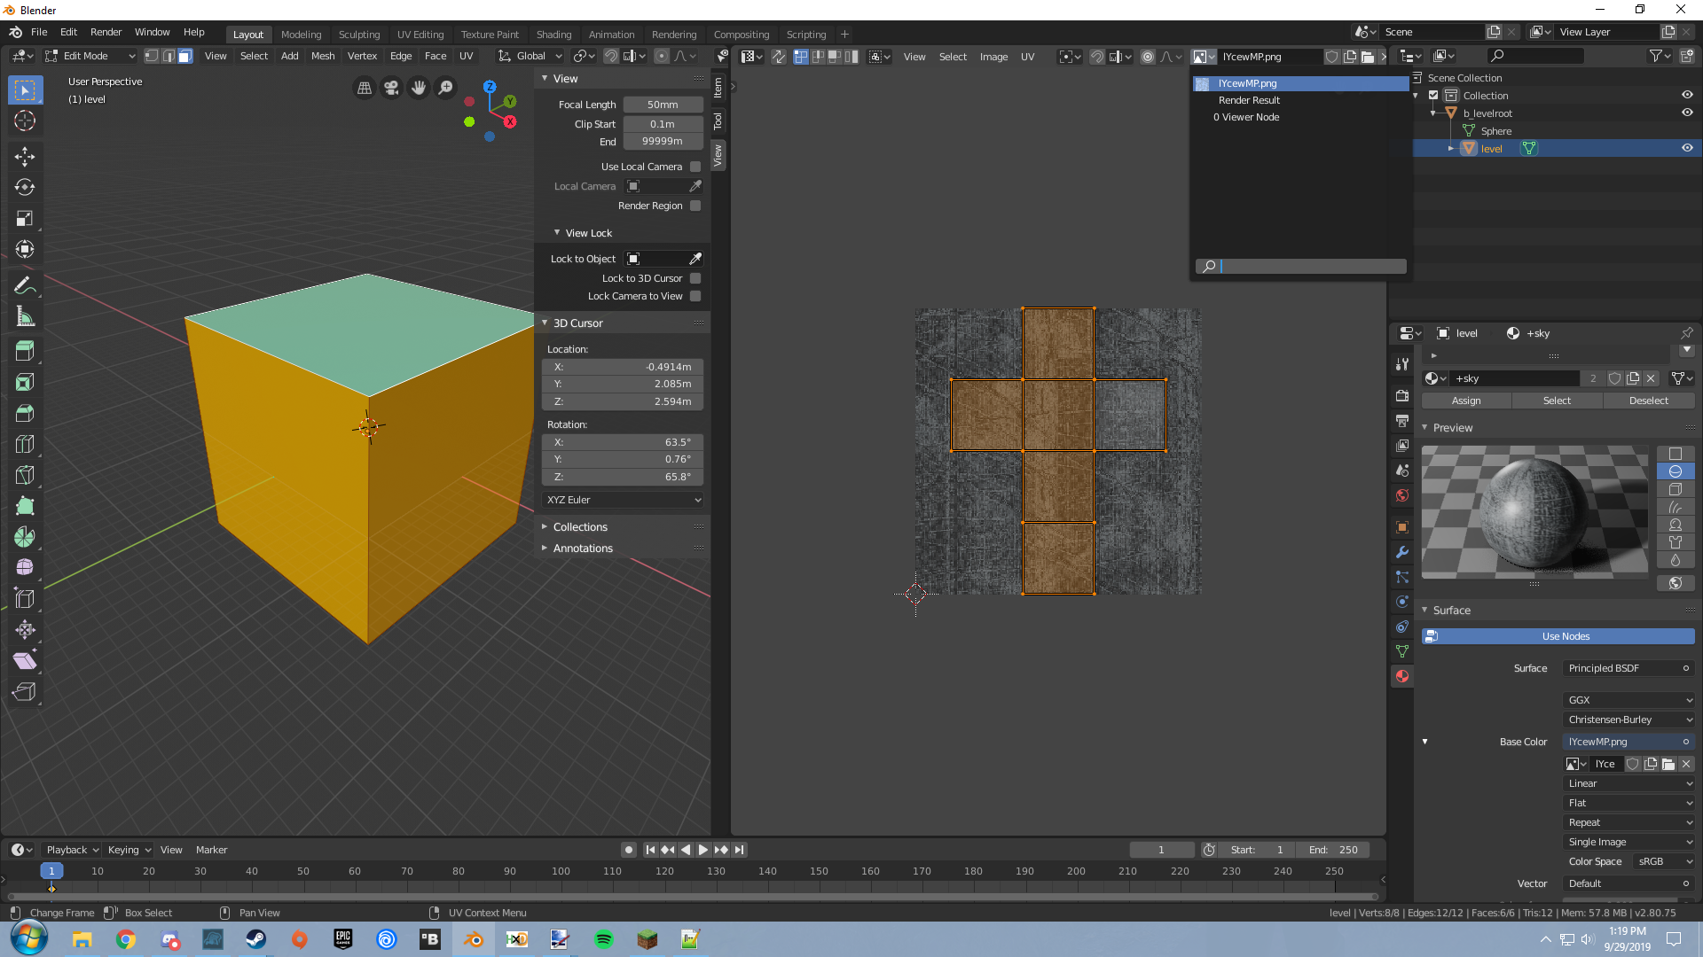
Task: Jump to the end of the timeline
Action: point(740,849)
